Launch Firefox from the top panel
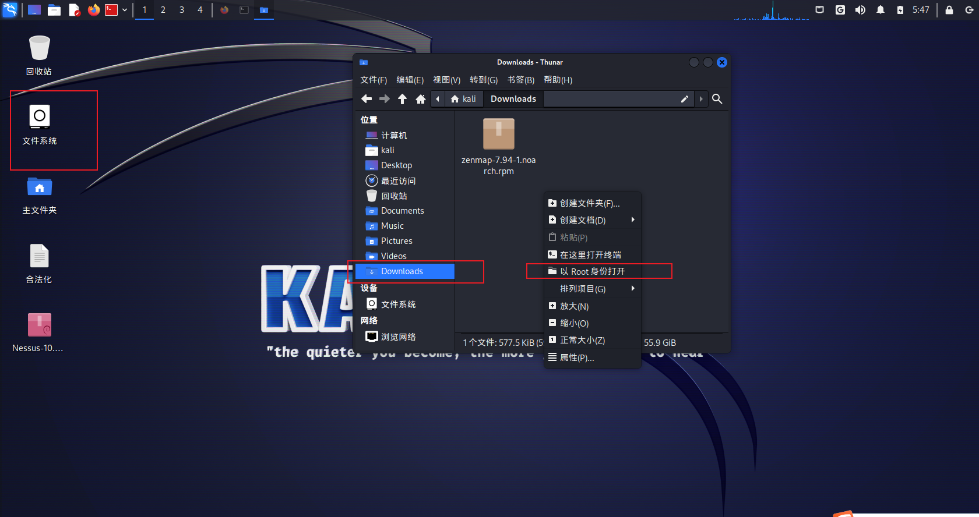This screenshot has width=979, height=517. [94, 10]
